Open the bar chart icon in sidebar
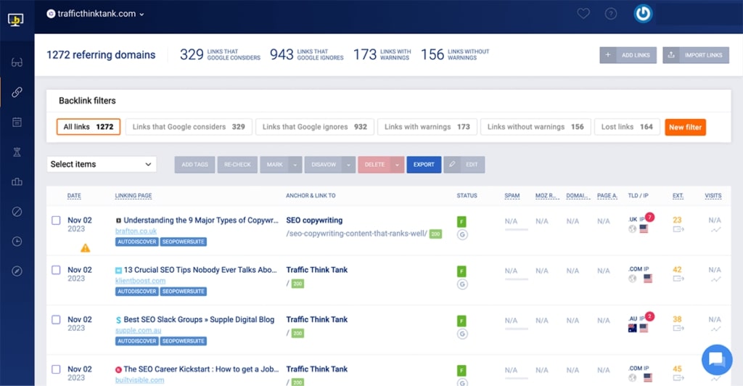This screenshot has width=743, height=386. (x=17, y=182)
